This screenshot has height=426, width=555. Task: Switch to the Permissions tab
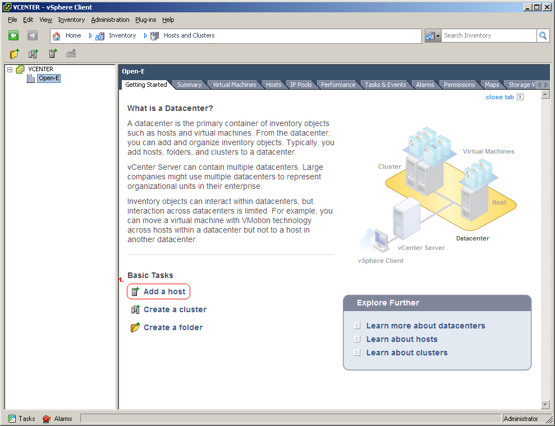(460, 85)
